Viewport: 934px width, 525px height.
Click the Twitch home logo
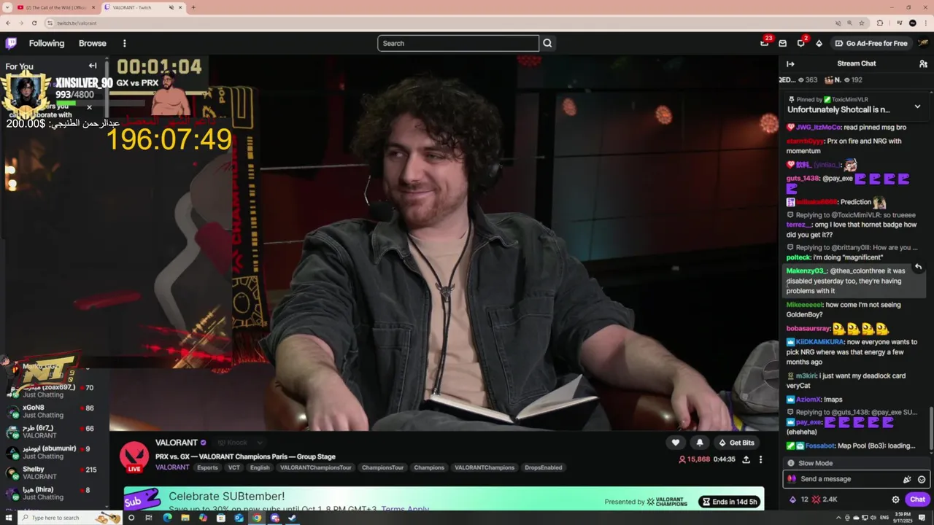pos(11,43)
